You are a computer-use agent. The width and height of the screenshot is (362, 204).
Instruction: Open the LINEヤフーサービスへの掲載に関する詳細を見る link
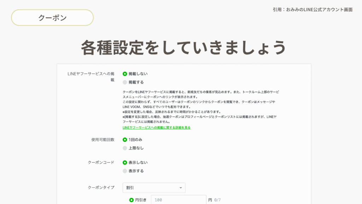point(156,127)
